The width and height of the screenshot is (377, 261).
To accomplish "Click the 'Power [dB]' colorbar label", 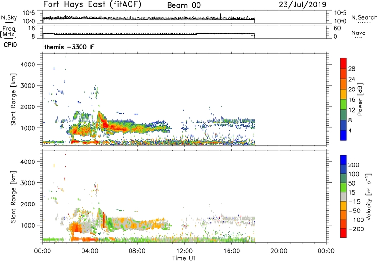I will 360,99.
